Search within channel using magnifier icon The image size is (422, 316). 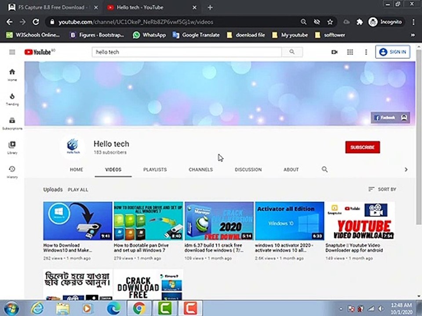coord(324,169)
